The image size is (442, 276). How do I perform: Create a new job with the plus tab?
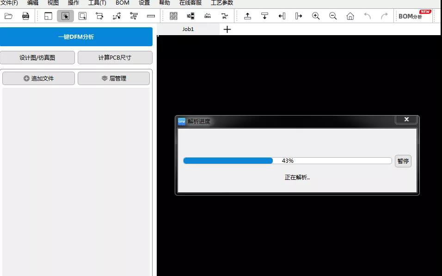227,29
